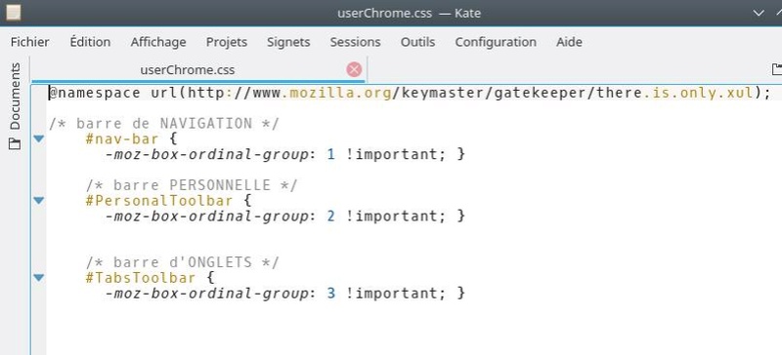Place cursor in the @namespace line
The image size is (782, 355).
click(x=410, y=93)
